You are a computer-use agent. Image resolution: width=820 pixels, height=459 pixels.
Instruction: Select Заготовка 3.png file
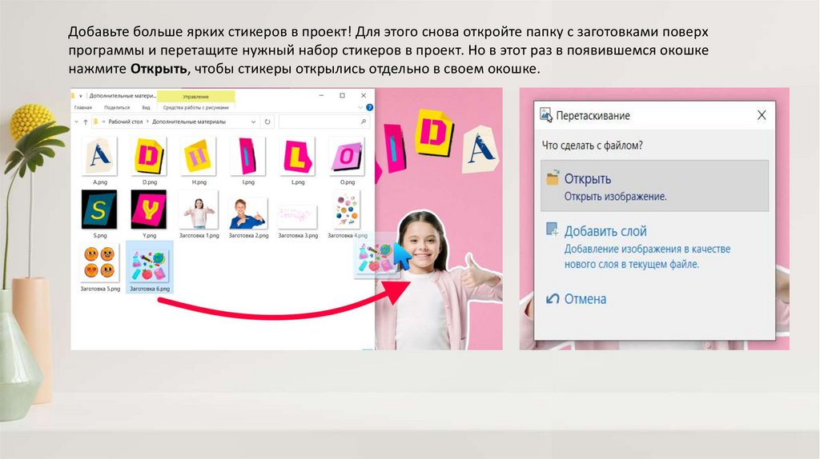(298, 216)
